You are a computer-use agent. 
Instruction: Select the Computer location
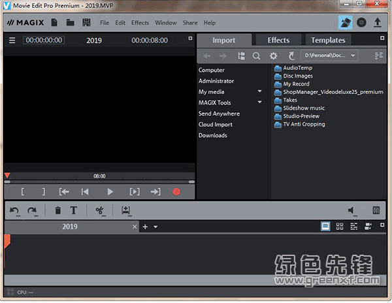coord(212,70)
